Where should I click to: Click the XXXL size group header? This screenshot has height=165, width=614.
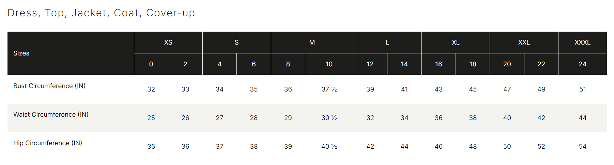[582, 43]
